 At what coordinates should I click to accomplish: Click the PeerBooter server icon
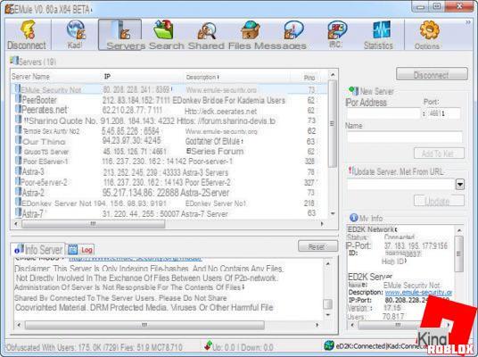pyautogui.click(x=18, y=99)
